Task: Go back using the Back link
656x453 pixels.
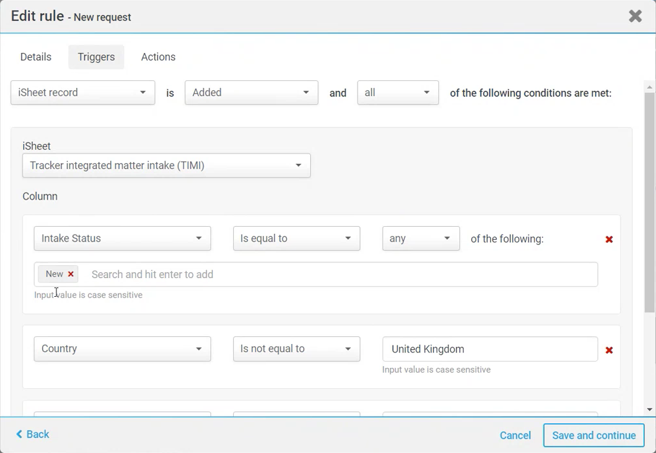Action: (33, 434)
